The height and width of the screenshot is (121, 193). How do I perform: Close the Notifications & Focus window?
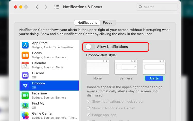pos(16,7)
